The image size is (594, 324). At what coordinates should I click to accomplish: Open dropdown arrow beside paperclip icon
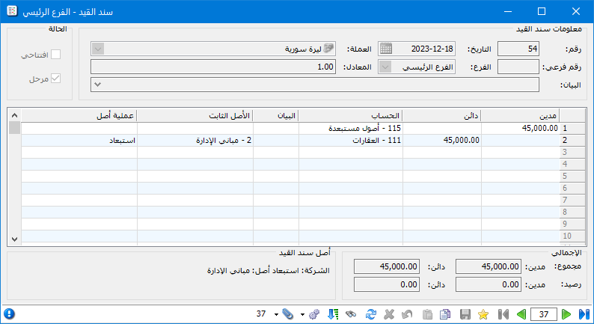coord(276,314)
